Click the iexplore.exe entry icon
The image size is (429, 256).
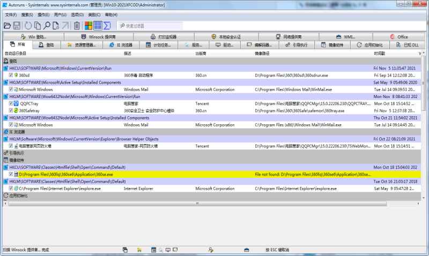pos(16,189)
